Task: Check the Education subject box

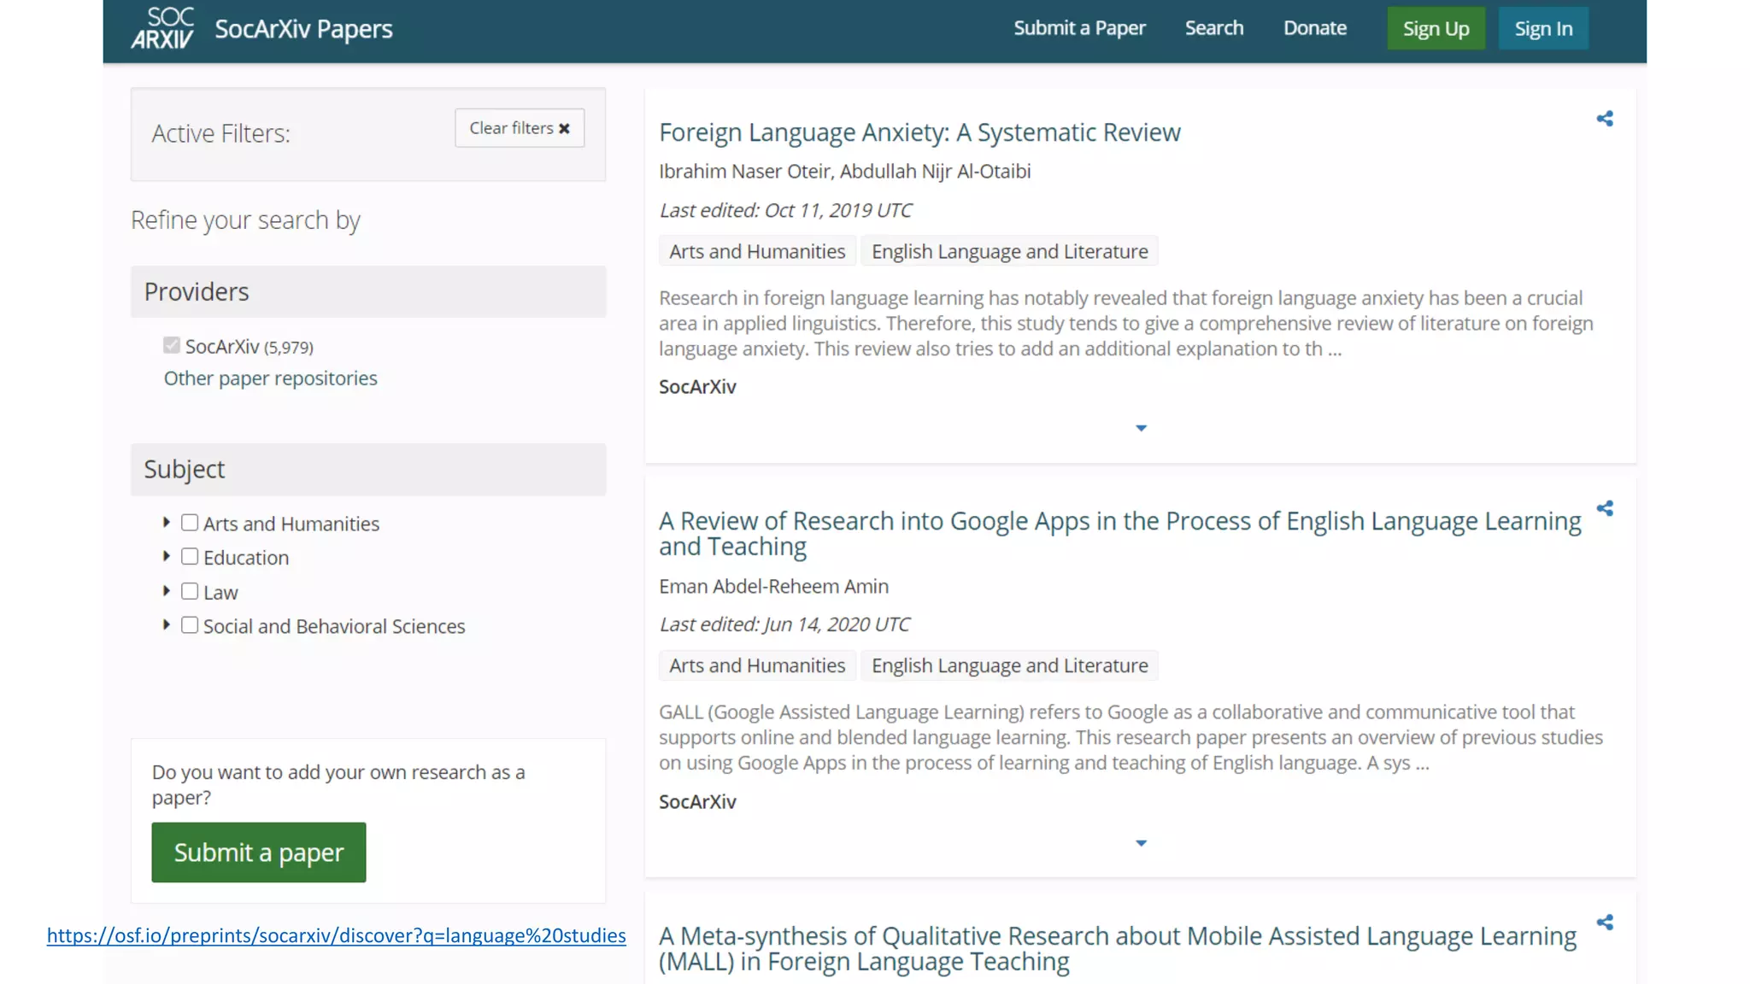Action: 190,557
